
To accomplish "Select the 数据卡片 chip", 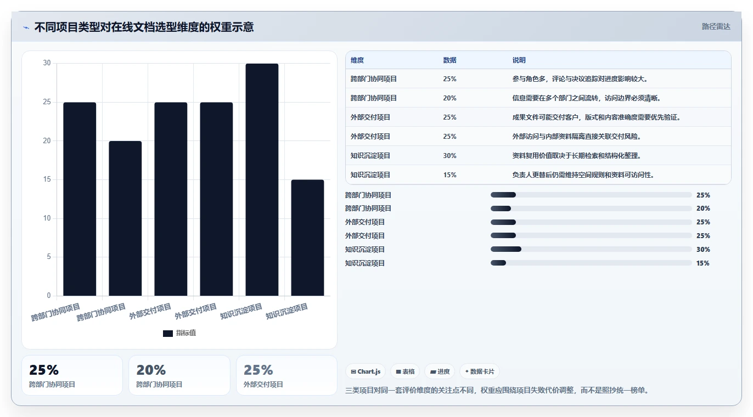I will (480, 371).
